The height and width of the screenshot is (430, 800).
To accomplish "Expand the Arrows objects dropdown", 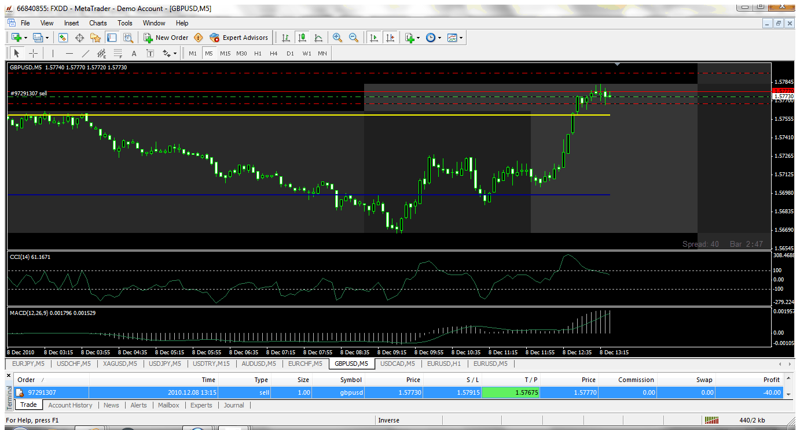I will (175, 53).
